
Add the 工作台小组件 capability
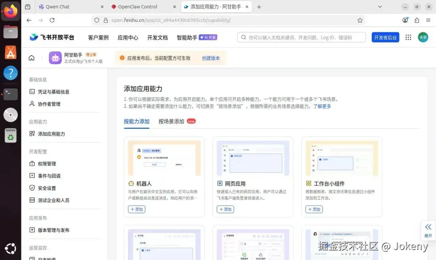click(314, 209)
